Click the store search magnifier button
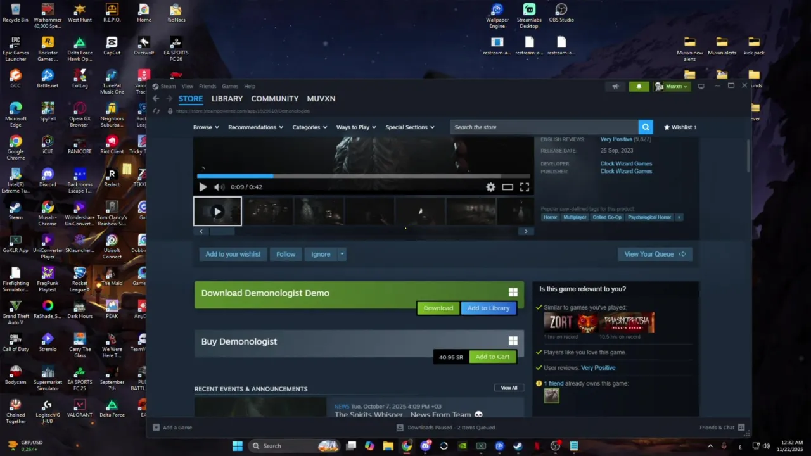The width and height of the screenshot is (811, 456). (645, 127)
